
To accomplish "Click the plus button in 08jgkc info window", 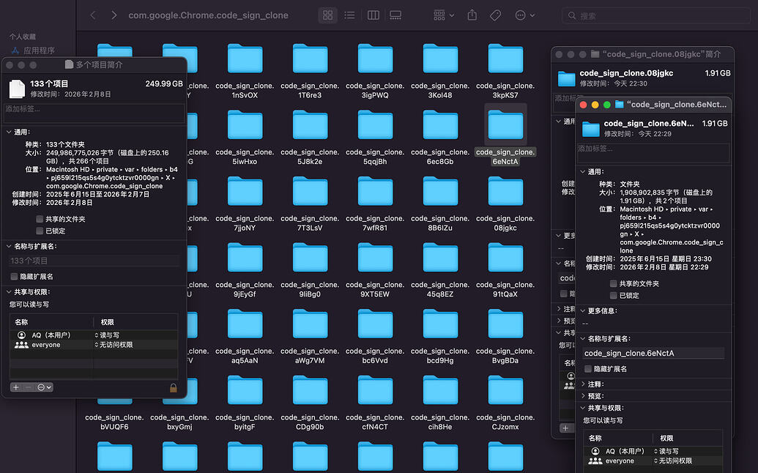I will 565,428.
